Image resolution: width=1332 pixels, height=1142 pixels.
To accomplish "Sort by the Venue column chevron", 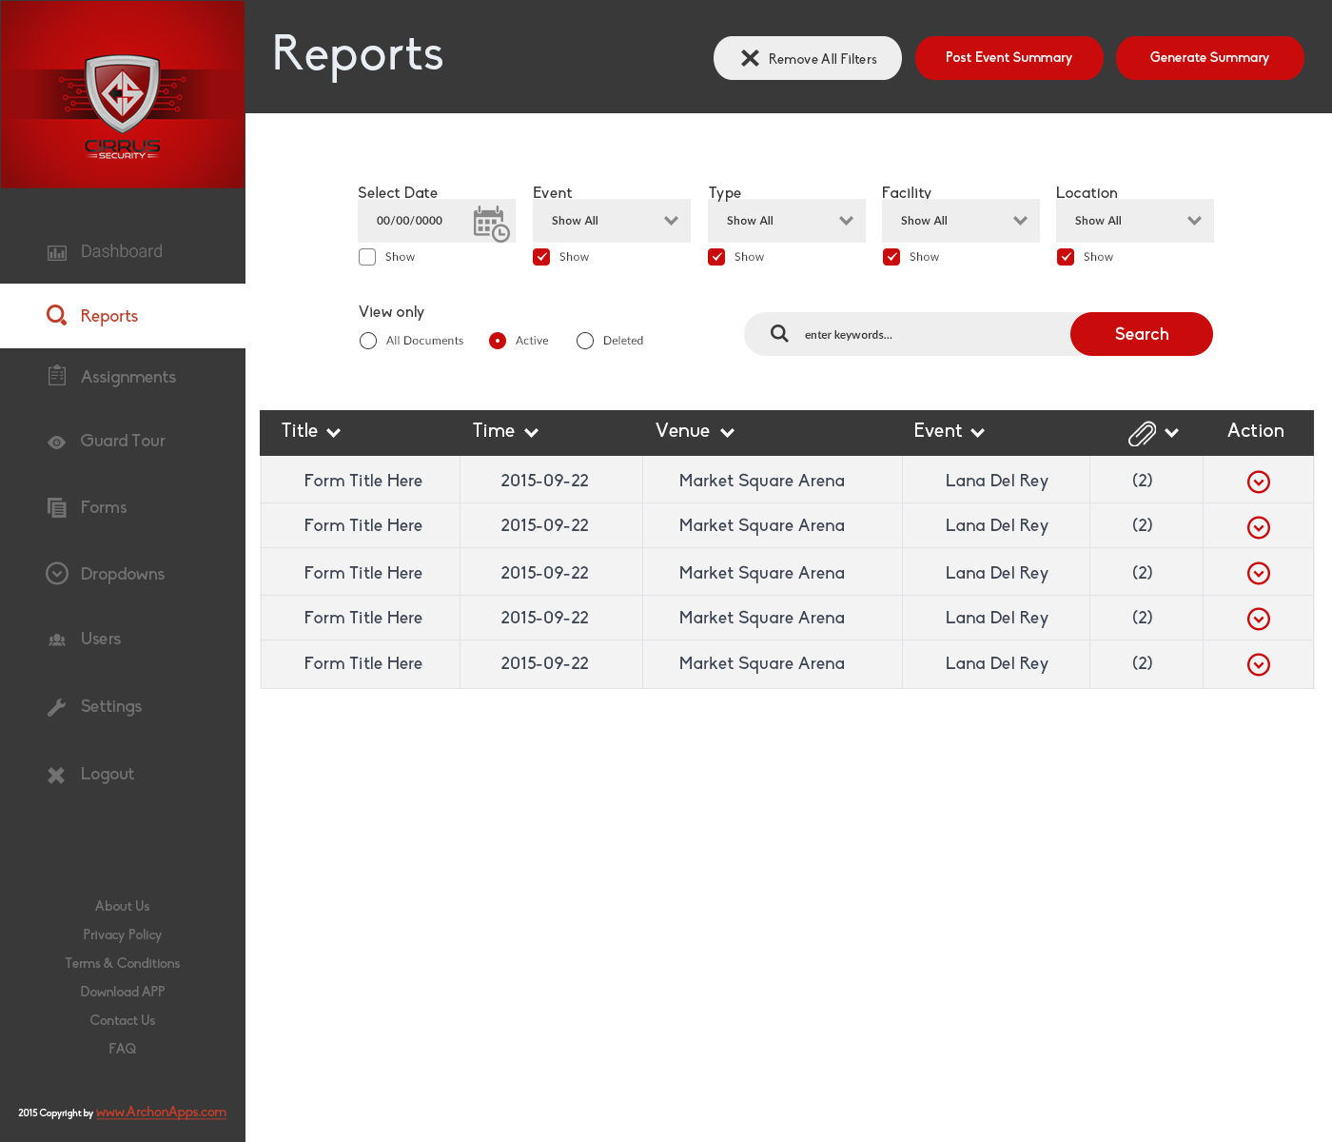I will coord(728,433).
